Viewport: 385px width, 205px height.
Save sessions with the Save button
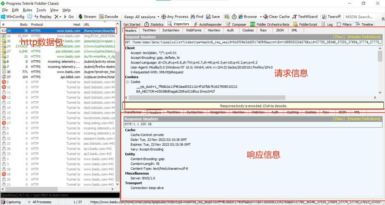pos(213,17)
